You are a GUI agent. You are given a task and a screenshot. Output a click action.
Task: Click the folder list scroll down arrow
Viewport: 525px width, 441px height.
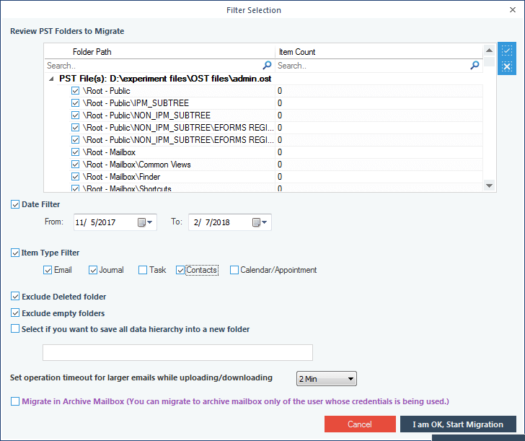tap(489, 185)
